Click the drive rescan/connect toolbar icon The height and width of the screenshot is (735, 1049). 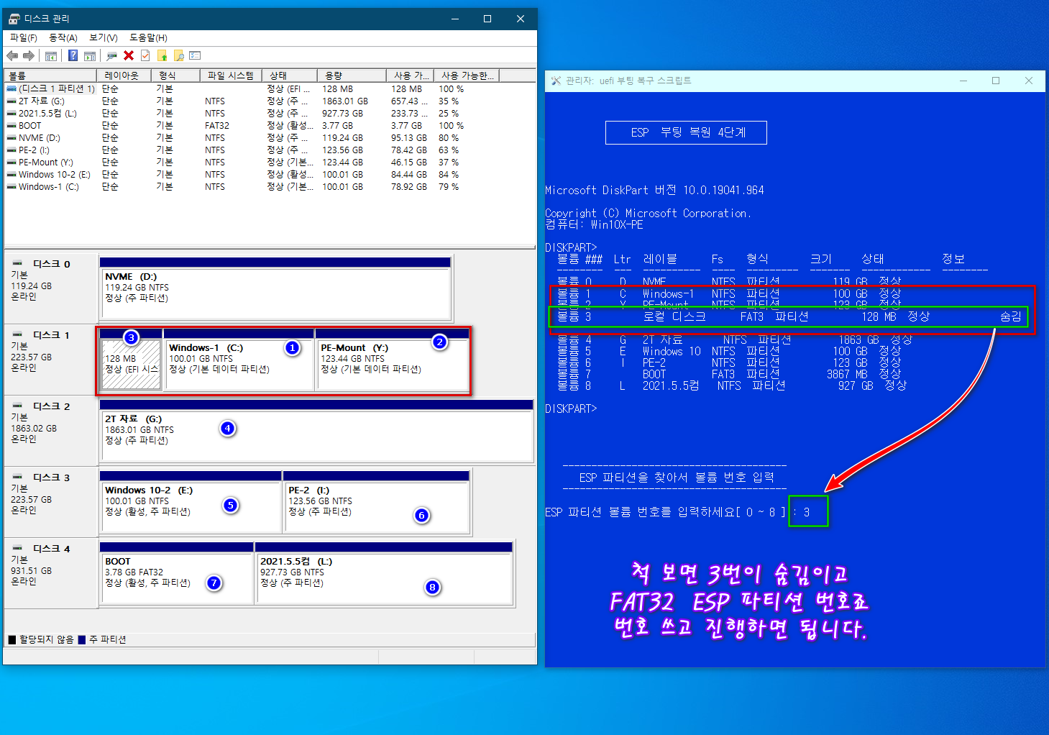(x=111, y=55)
